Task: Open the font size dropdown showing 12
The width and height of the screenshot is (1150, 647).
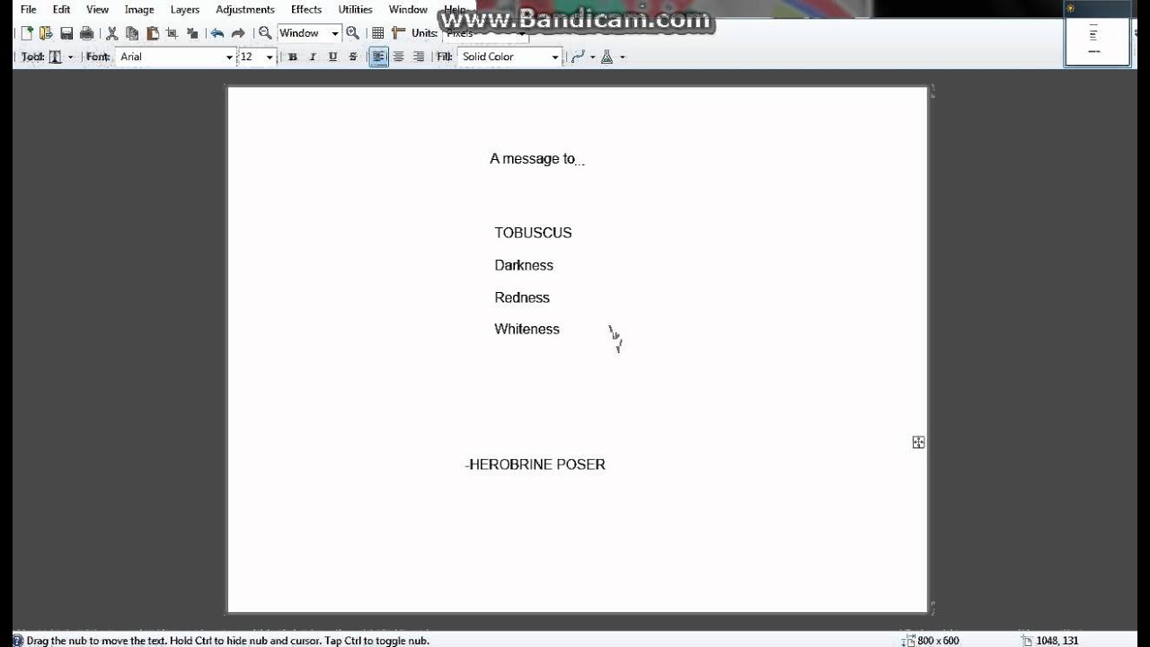Action: coord(256,57)
